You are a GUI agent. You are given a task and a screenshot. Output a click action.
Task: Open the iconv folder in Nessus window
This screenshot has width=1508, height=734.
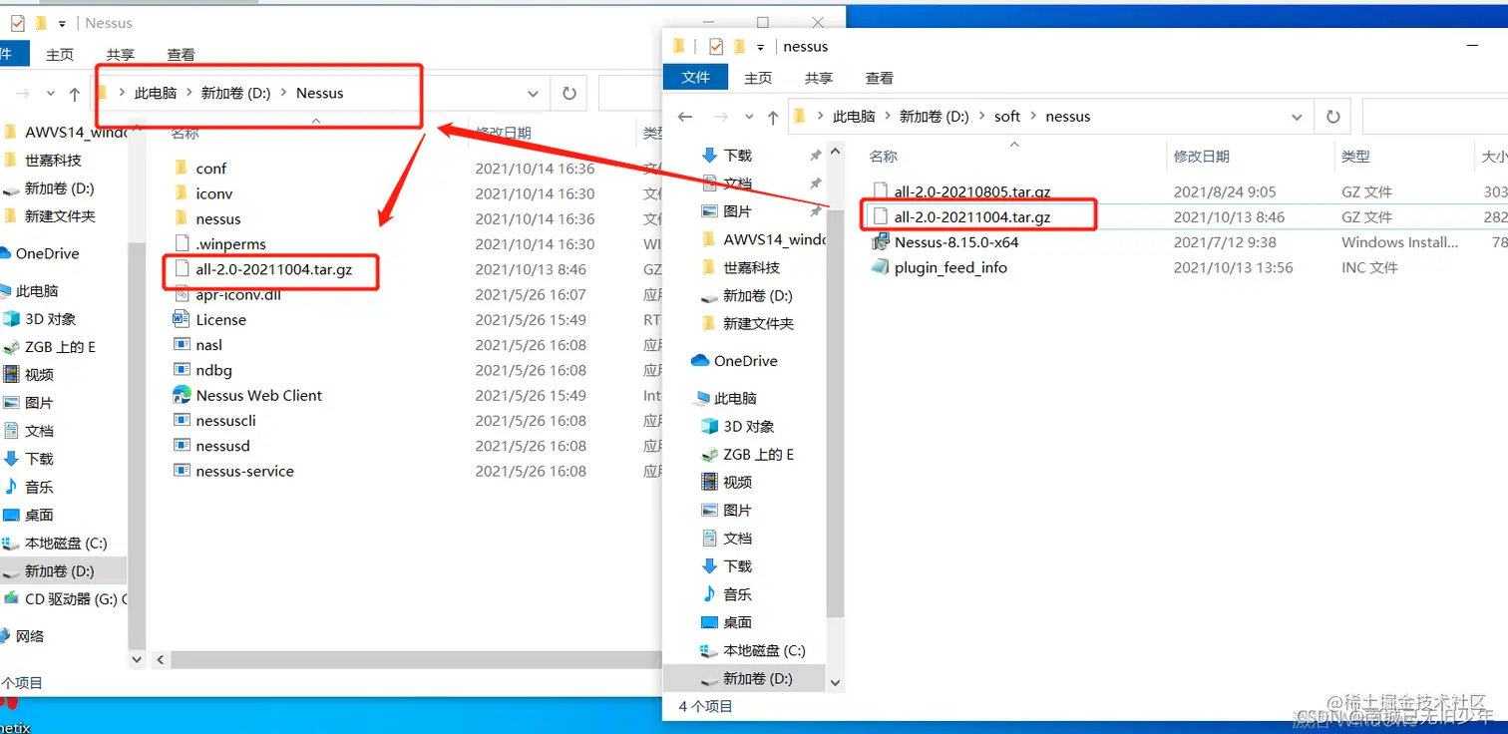click(213, 193)
